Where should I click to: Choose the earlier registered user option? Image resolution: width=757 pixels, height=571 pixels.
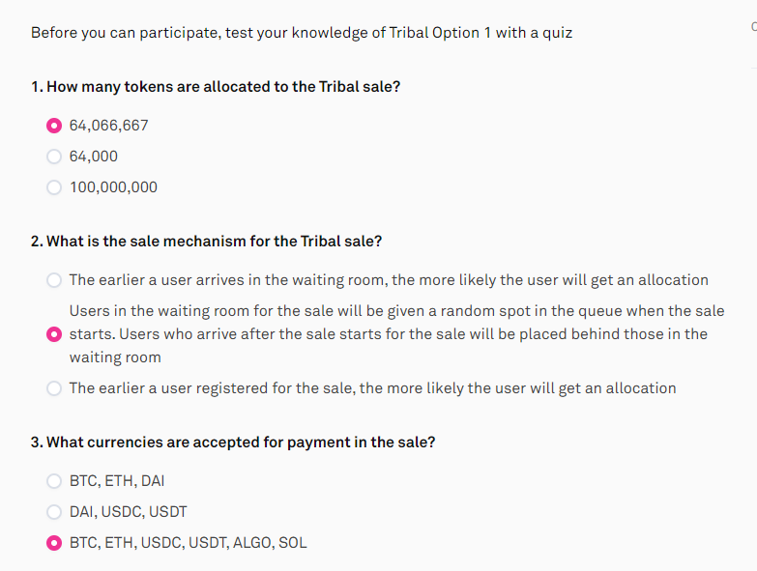point(54,388)
